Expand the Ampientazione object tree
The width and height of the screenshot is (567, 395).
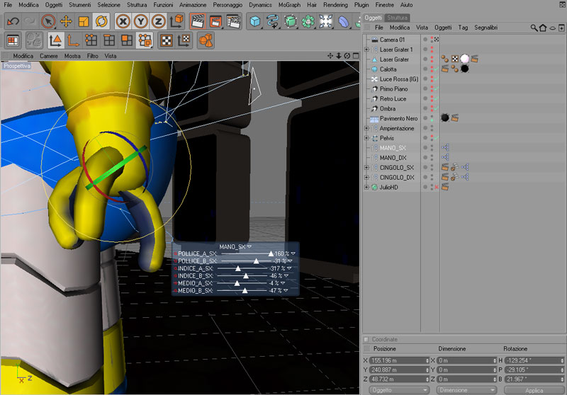coord(366,128)
